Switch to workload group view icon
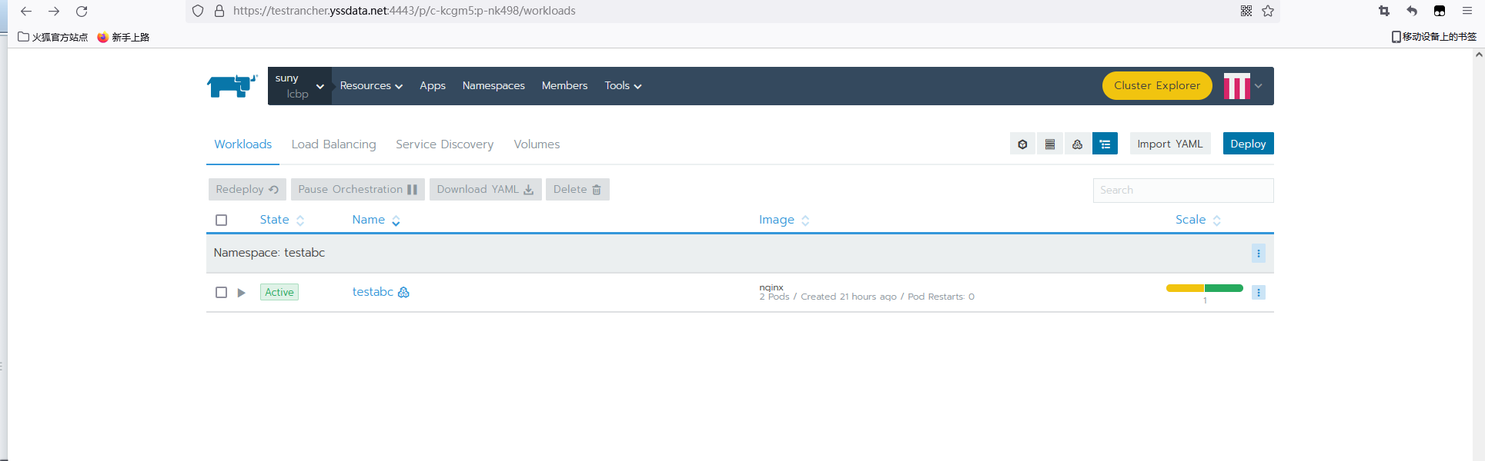1485x461 pixels. click(1077, 144)
